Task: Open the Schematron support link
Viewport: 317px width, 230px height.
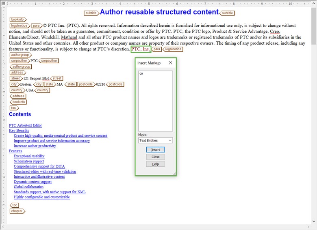Action: [29, 161]
